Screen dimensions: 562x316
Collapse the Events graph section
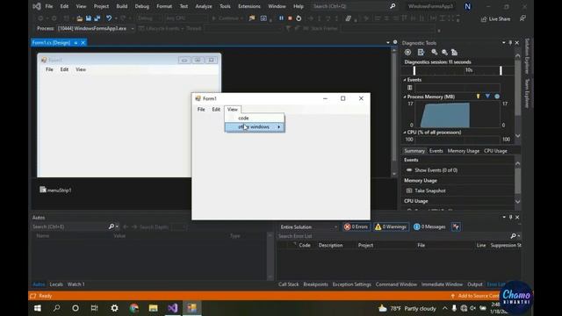[x=405, y=80]
